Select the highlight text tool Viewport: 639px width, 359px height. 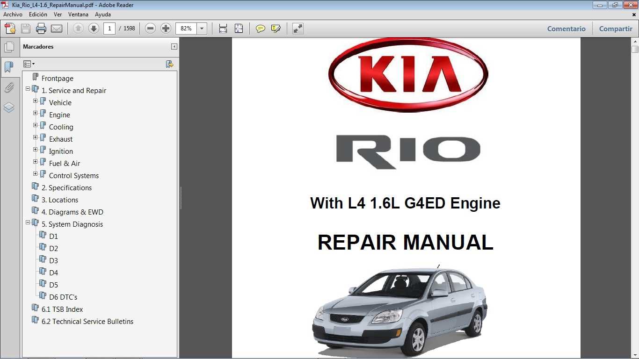(x=276, y=29)
